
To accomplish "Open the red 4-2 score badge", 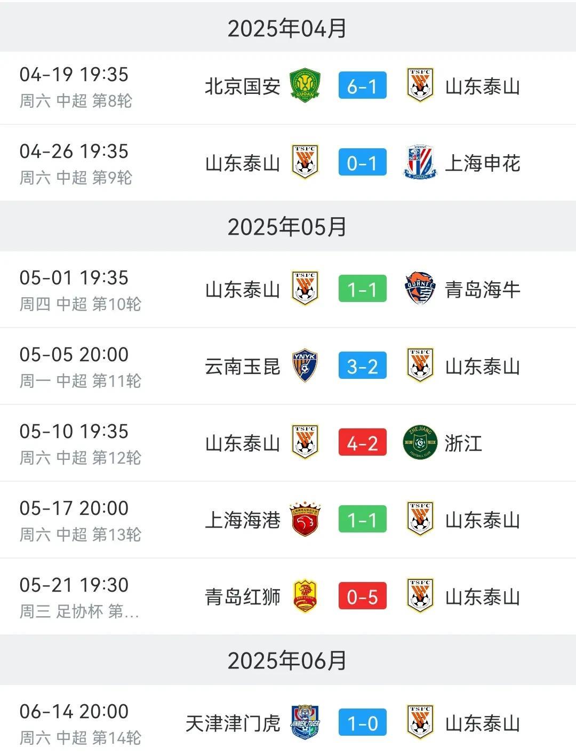I will pyautogui.click(x=362, y=443).
